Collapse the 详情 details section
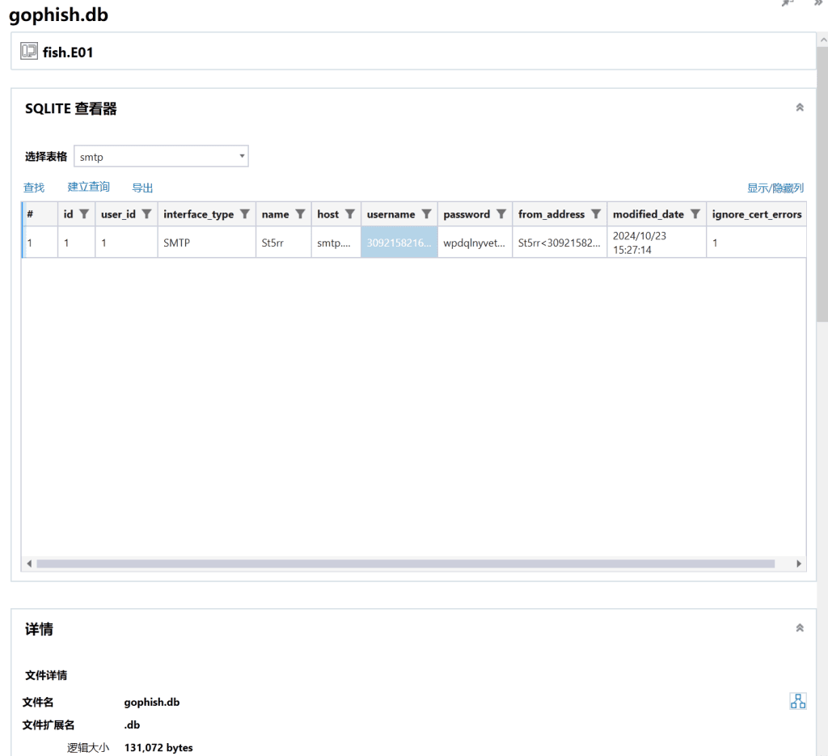Viewport: 828px width, 756px height. pyautogui.click(x=800, y=628)
